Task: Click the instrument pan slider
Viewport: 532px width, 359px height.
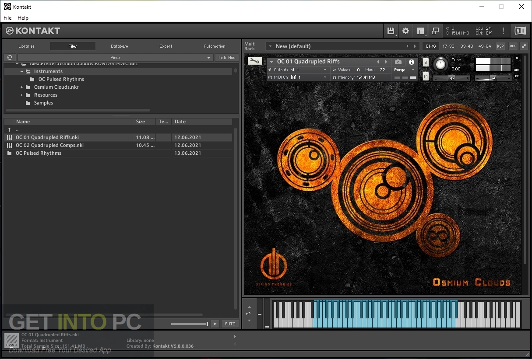Action: click(x=452, y=78)
